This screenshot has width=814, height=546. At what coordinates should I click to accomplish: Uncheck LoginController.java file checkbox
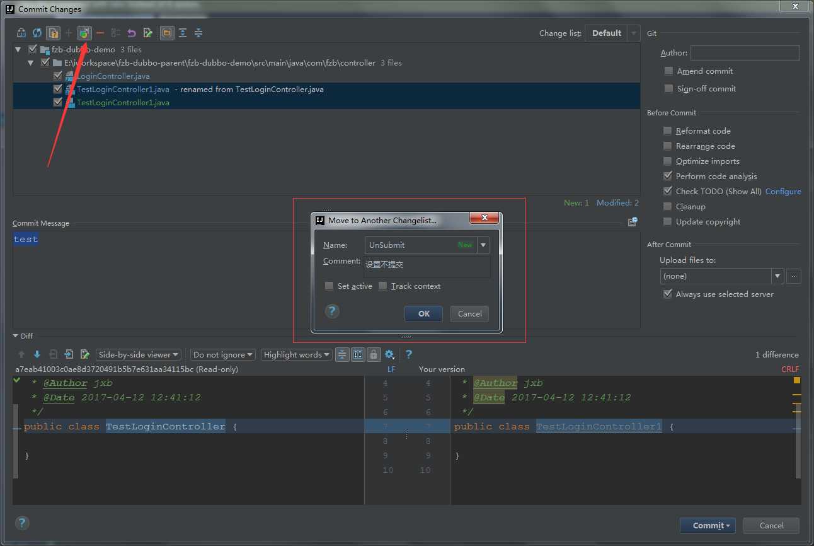click(x=58, y=76)
